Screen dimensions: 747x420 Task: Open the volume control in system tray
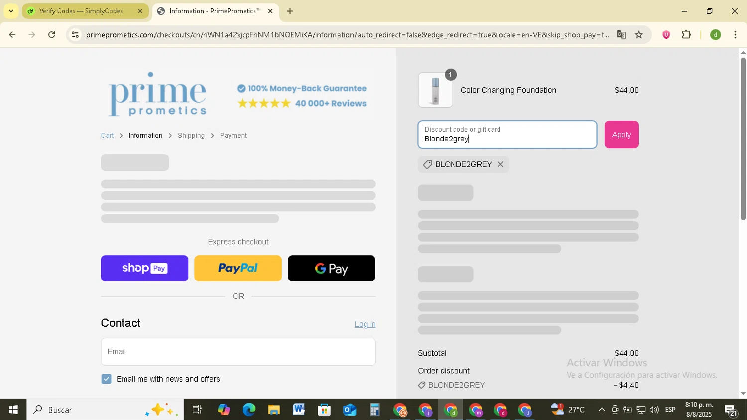[x=654, y=410]
